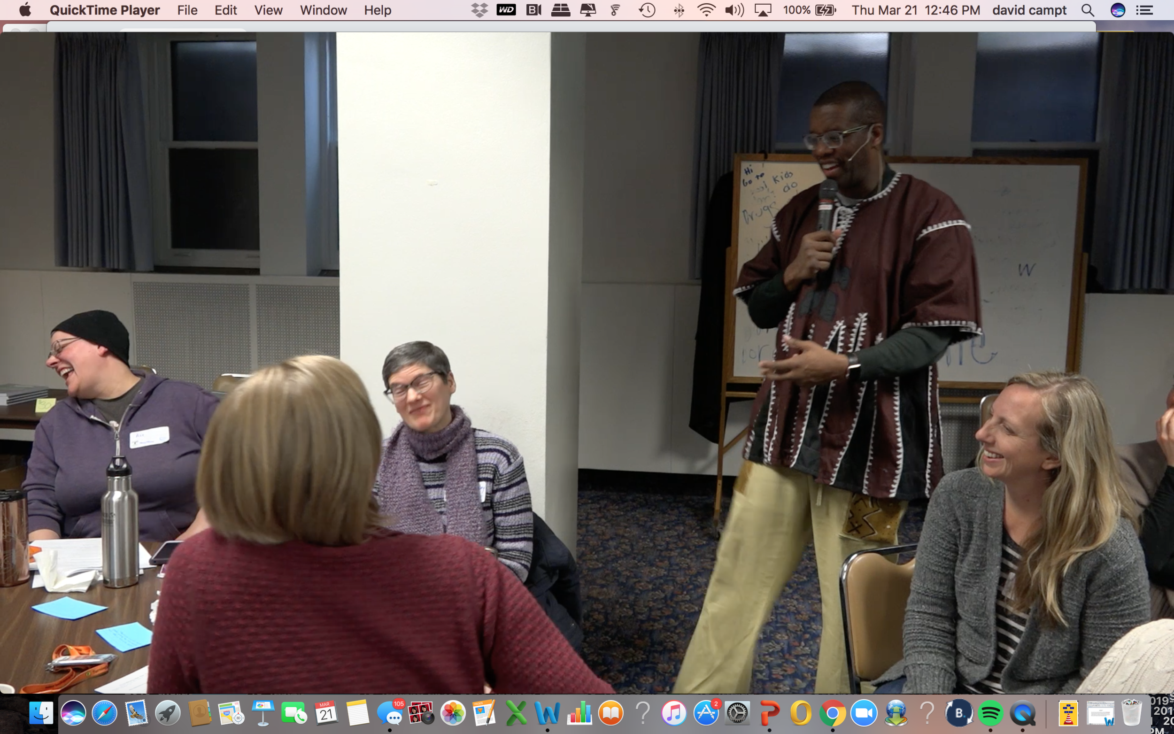Toggle the Bluetooth menu bar icon
This screenshot has width=1174, height=734.
679,10
